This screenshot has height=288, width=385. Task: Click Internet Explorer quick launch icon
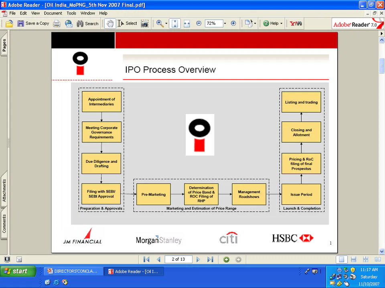click(x=56, y=282)
